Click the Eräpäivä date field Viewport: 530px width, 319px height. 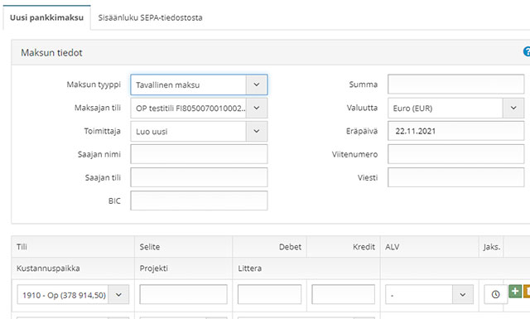pos(455,131)
